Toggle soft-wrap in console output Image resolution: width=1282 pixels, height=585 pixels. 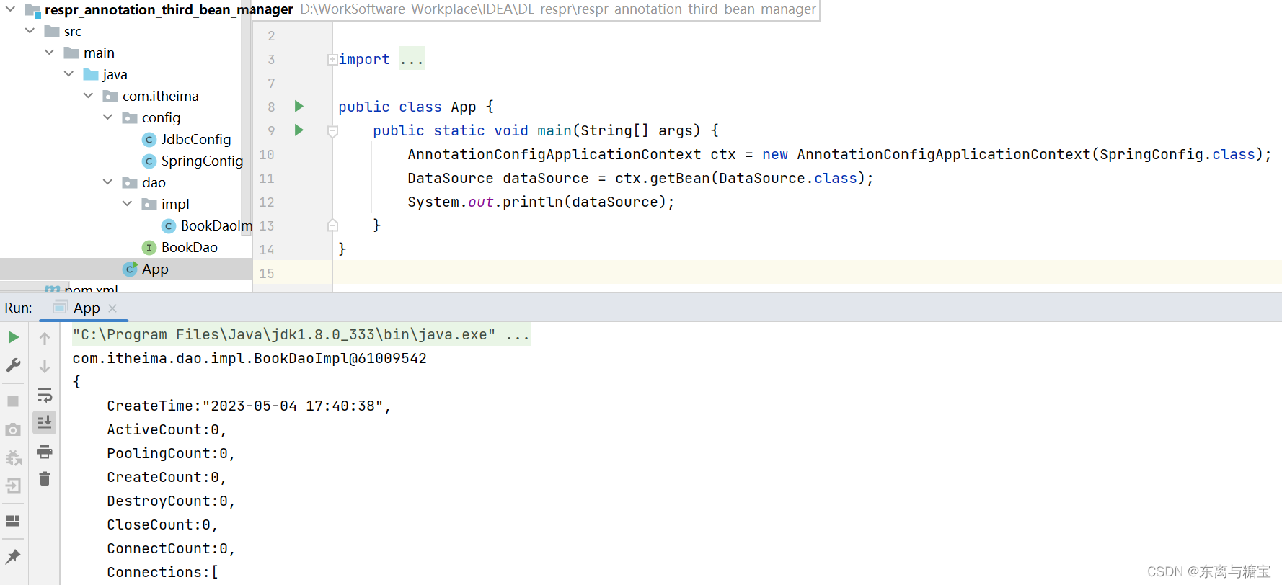[x=45, y=396]
